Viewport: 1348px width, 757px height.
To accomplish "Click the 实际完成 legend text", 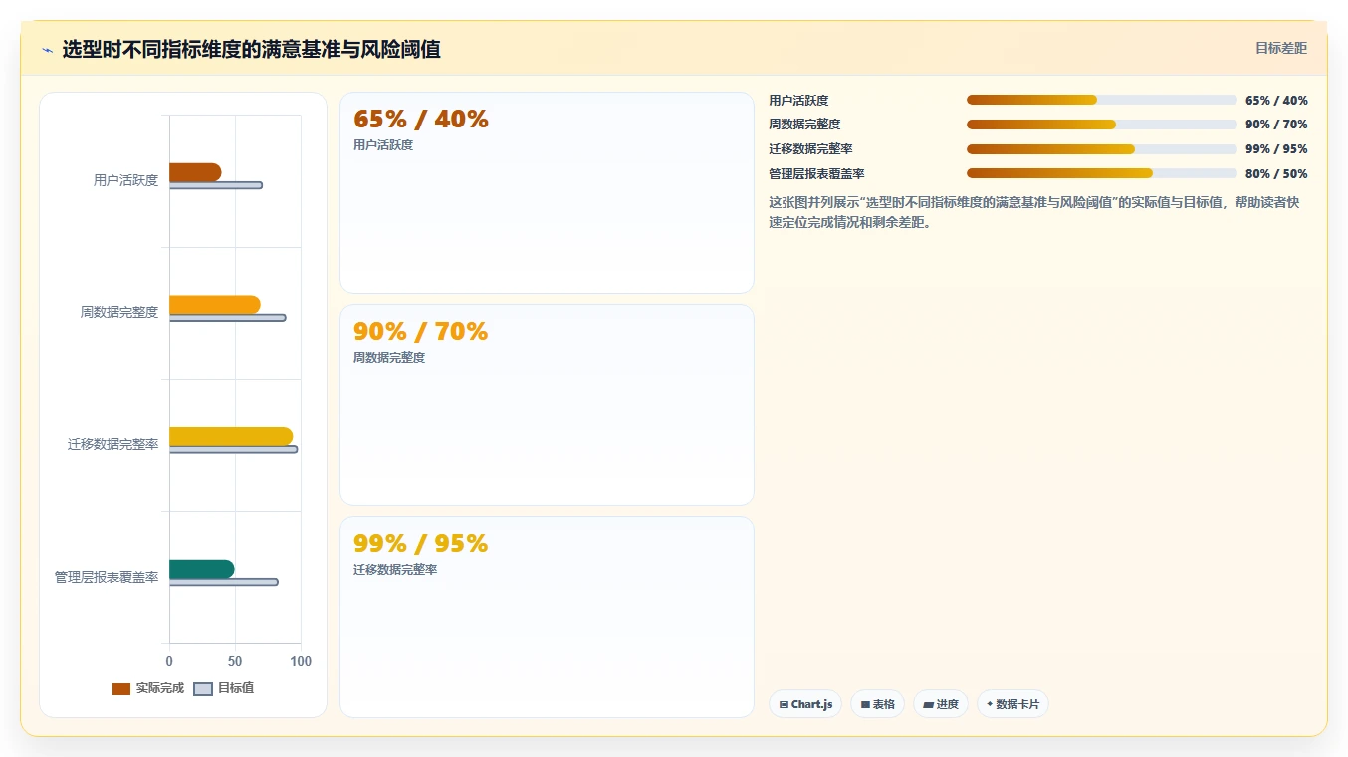I will 160,688.
